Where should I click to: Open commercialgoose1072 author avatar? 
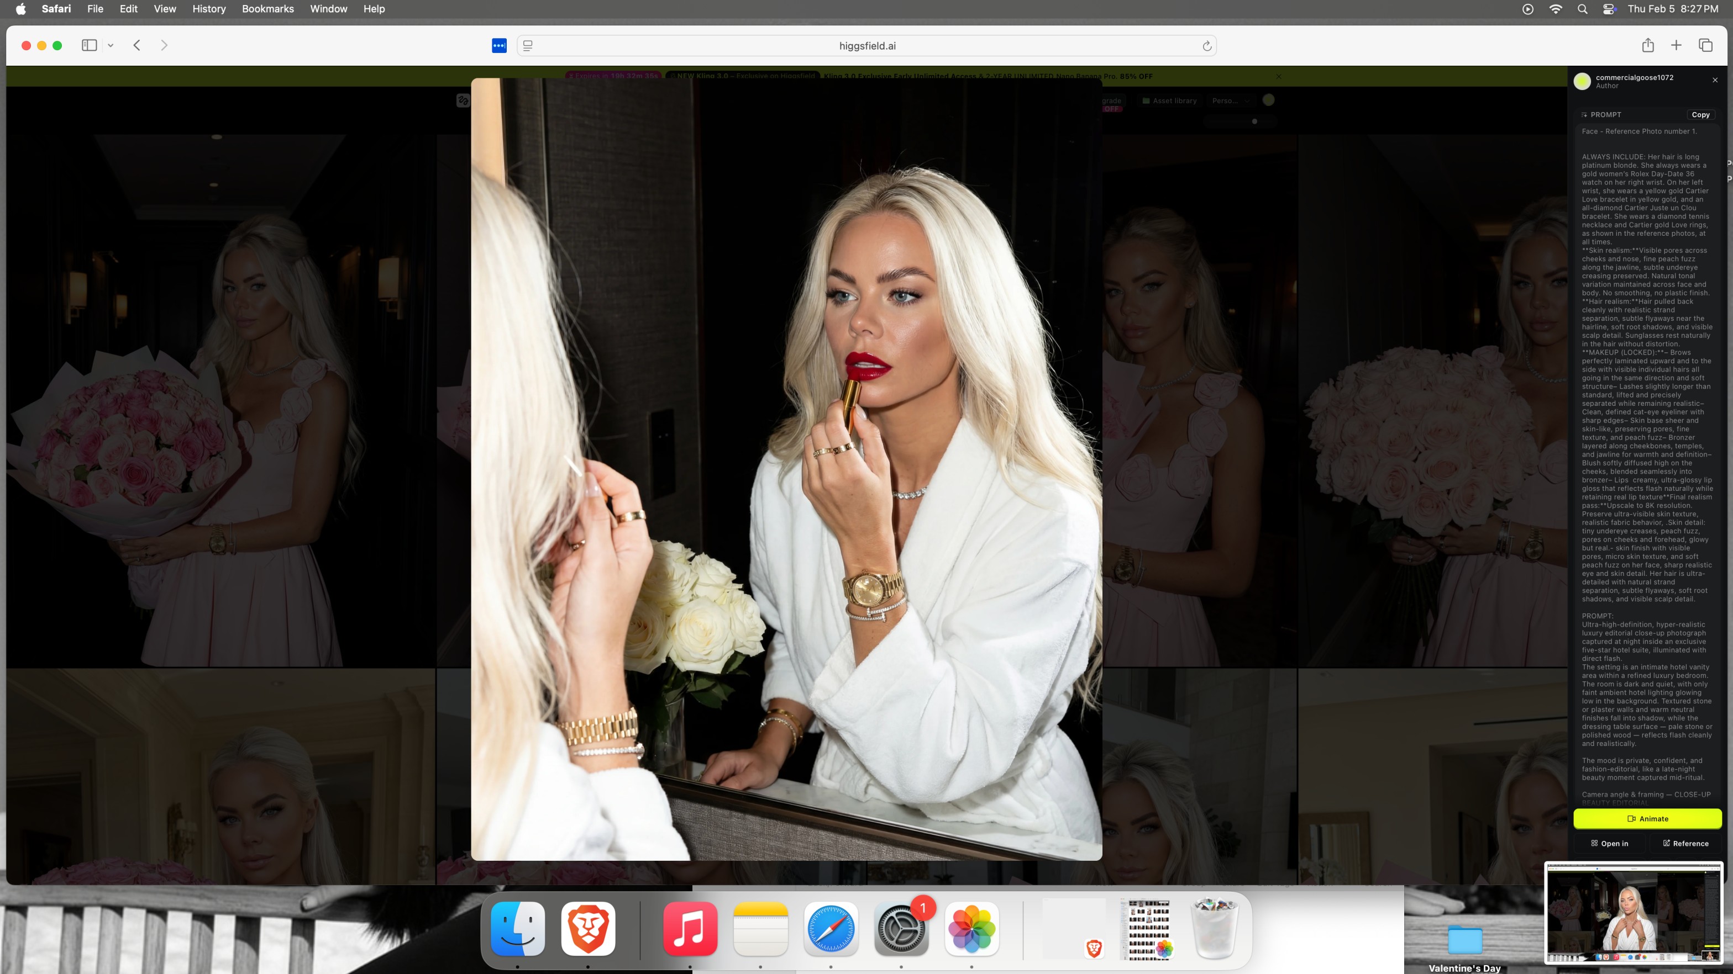click(1582, 81)
